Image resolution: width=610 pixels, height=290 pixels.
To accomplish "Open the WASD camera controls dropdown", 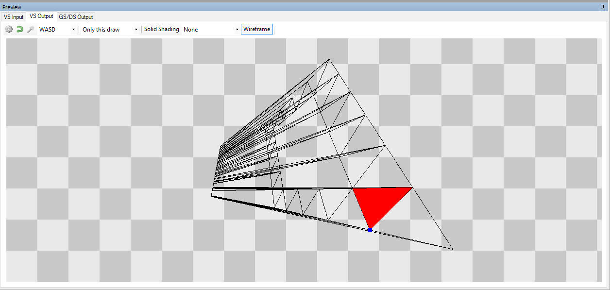I will tap(58, 30).
